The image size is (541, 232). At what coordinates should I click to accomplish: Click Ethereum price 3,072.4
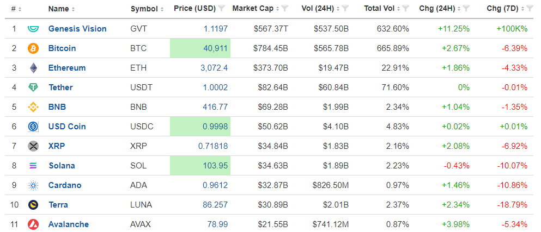pos(214,68)
